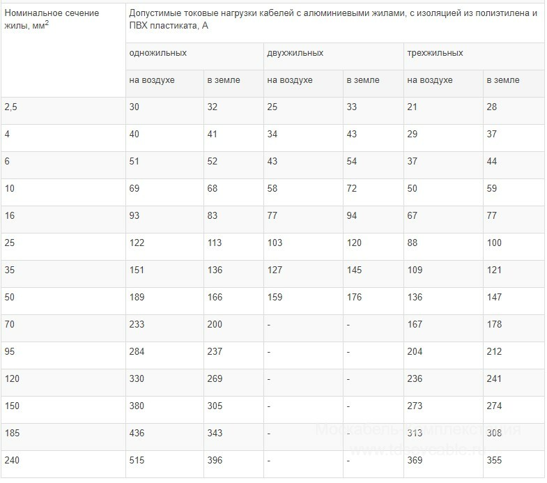Select the 16 cross-section row label
Screen dimensions: 547x483
10,215
